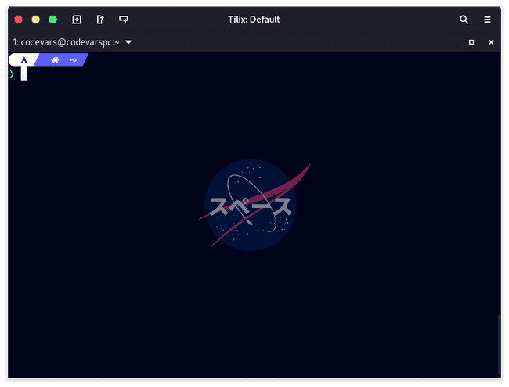509x387 pixels.
Task: Expand session dropdown next to codevars@codevarspc
Action: pos(128,42)
